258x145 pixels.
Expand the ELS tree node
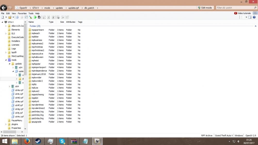[x=6, y=33]
